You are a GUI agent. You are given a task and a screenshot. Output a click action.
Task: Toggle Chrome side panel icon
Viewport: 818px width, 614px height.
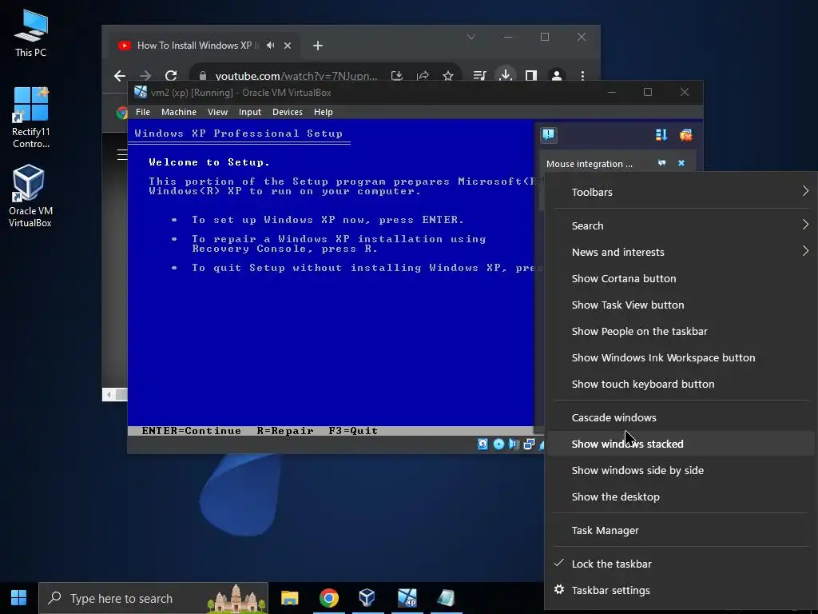click(x=531, y=76)
